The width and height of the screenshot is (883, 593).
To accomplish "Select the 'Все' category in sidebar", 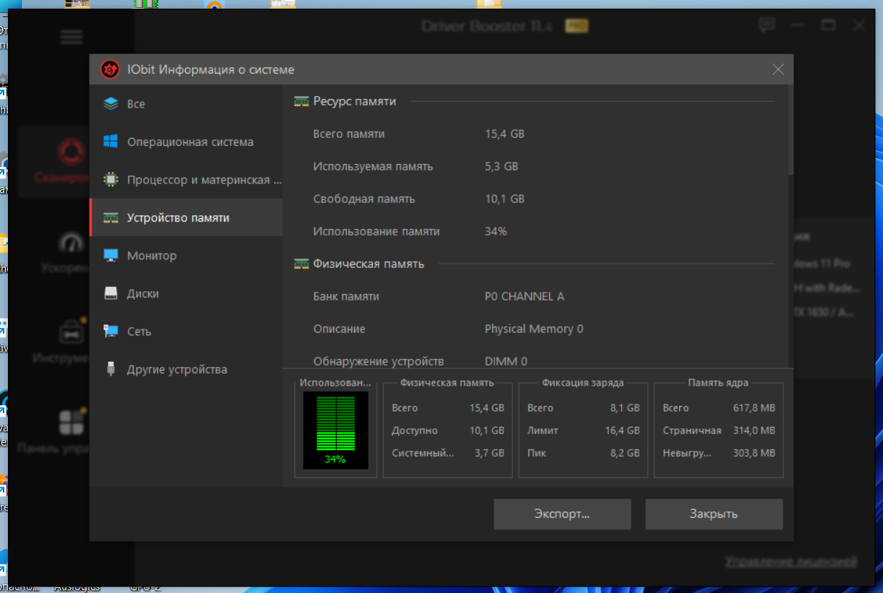I will coord(186,104).
